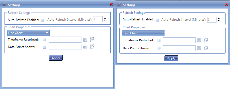The height and width of the screenshot is (97, 238).
Task: Click Apply button in left Settings dialog
Action: click(x=56, y=58)
